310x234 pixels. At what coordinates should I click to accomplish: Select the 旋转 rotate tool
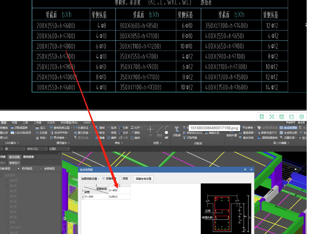[x=135, y=138]
